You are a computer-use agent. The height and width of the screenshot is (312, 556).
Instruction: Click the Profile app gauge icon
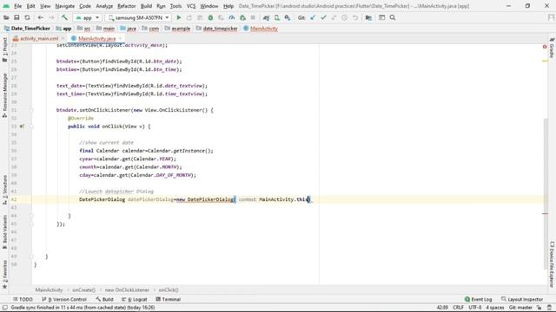(232, 17)
